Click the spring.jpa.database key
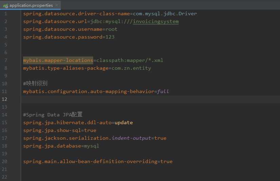The height and width of the screenshot is (181, 280). [52, 146]
